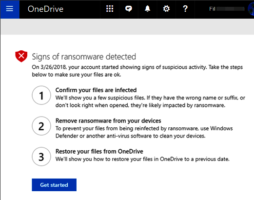Click the red ransomware shield icon

21,56
